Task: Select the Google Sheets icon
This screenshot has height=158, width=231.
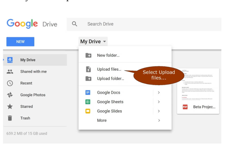Action: (88, 102)
